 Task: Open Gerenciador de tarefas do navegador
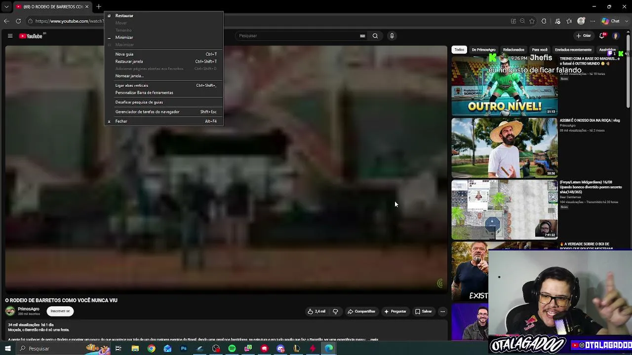[x=164, y=112]
